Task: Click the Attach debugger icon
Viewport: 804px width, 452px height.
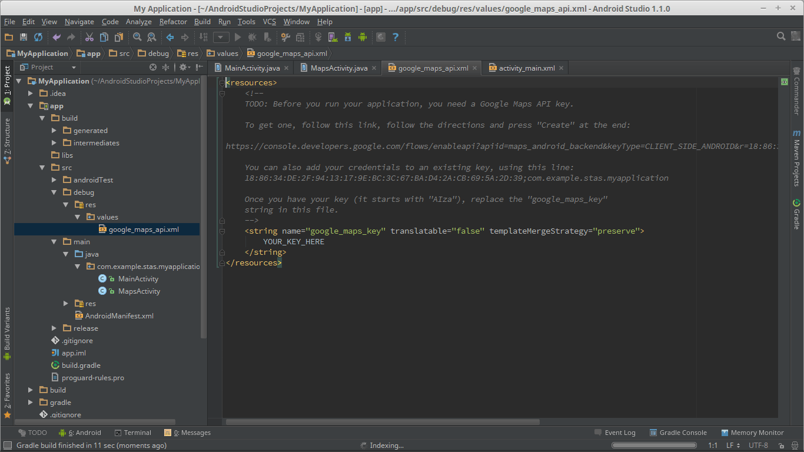Action: click(x=268, y=37)
